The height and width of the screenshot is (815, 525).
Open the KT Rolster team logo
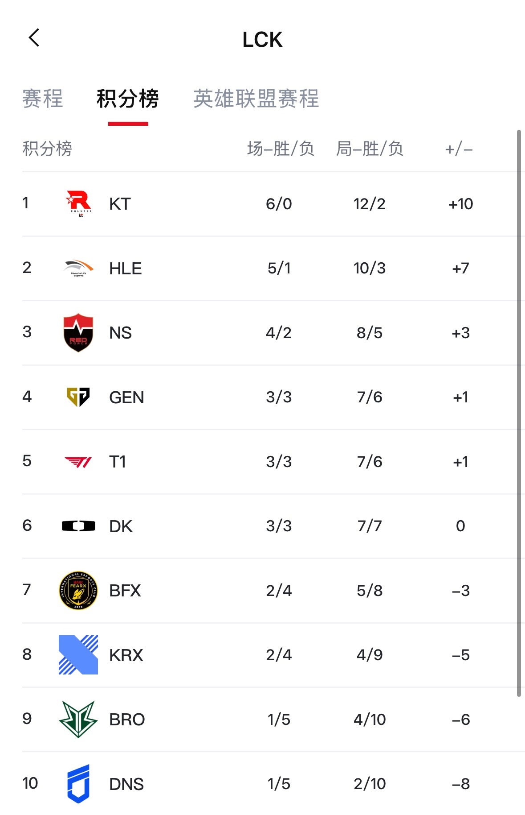[x=78, y=203]
